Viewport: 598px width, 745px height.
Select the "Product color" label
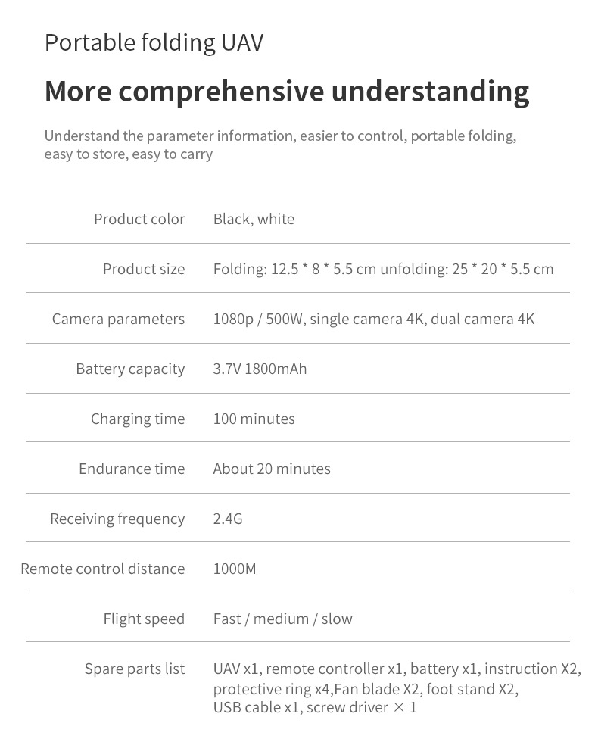click(139, 219)
